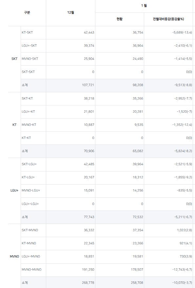Image resolution: width=195 pixels, height=288 pixels.
Task: Click the 1월 header cell
Action: (144, 6)
